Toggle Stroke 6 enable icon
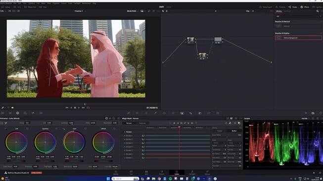Image resolution: width=323 pixels, height=181 pixels. click(143, 154)
